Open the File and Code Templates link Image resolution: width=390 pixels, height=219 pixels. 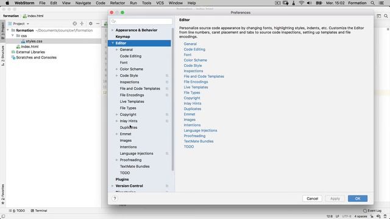pos(204,76)
